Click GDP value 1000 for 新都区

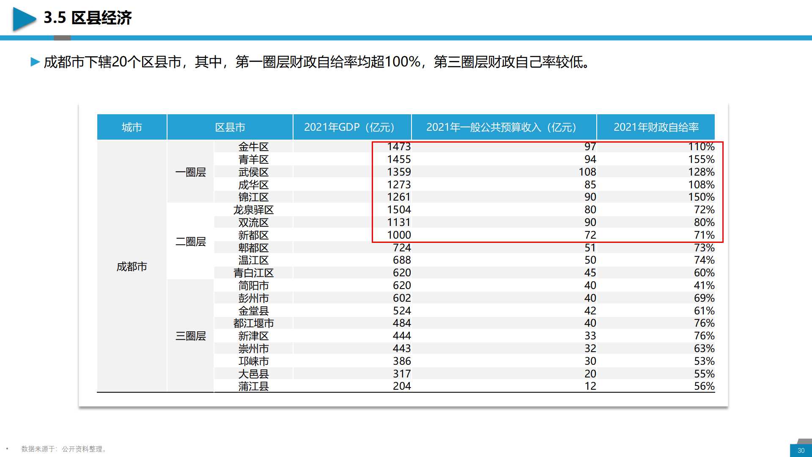pos(399,235)
